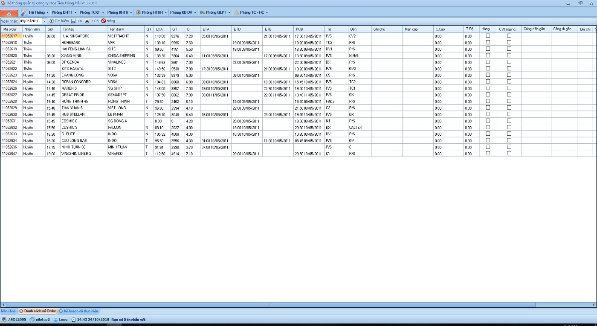Check the Hàng box for VINASHIN LINER 2
597x326 pixels.
coord(488,153)
